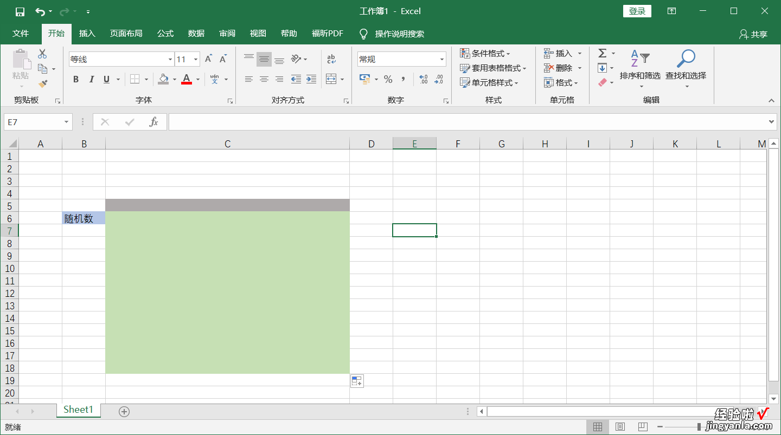Select the Format Painter brush

point(43,83)
